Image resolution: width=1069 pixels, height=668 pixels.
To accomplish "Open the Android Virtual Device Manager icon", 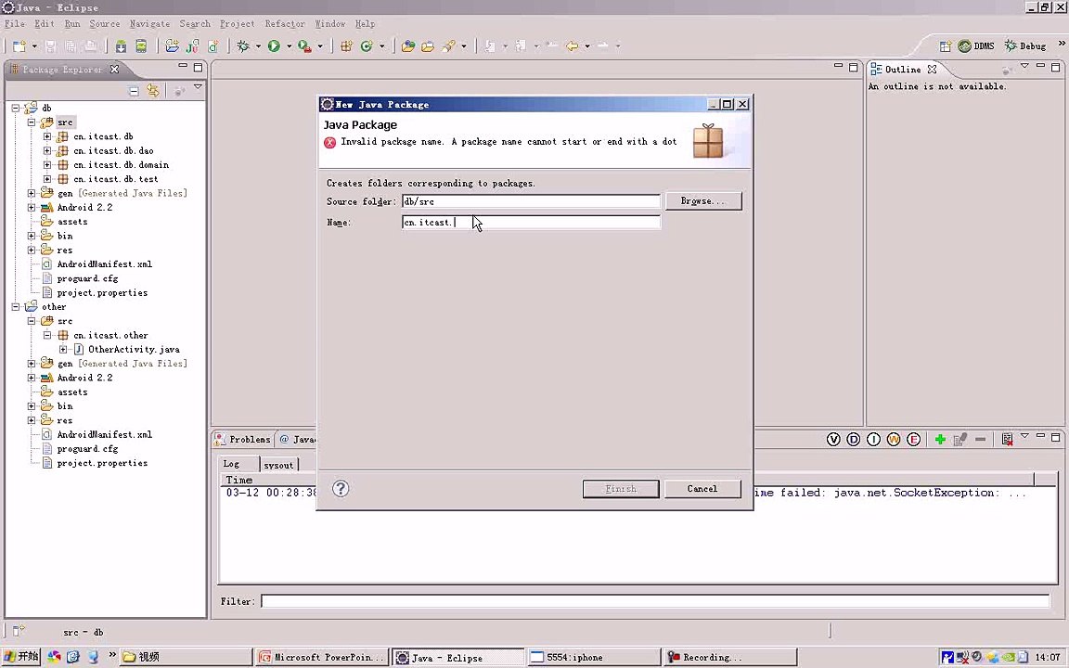I will [x=141, y=46].
